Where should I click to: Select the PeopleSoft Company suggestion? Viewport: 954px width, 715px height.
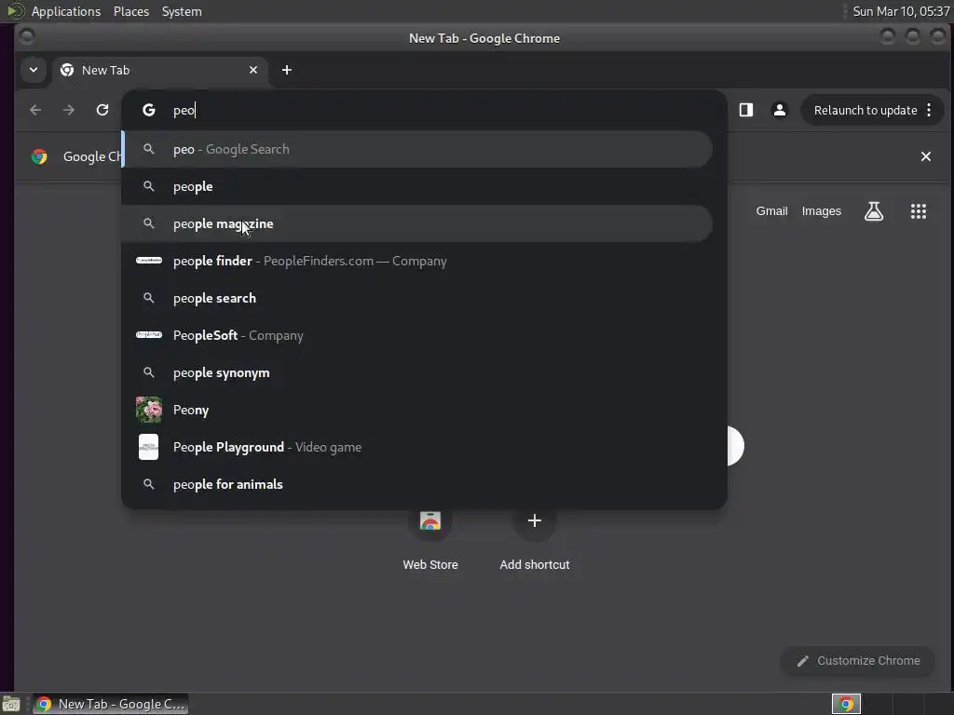pos(416,335)
